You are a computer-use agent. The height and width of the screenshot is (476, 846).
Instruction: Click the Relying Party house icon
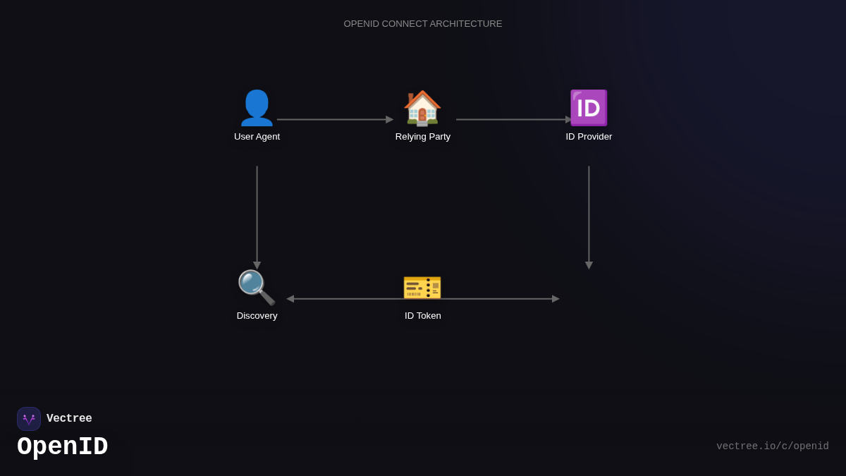point(422,107)
